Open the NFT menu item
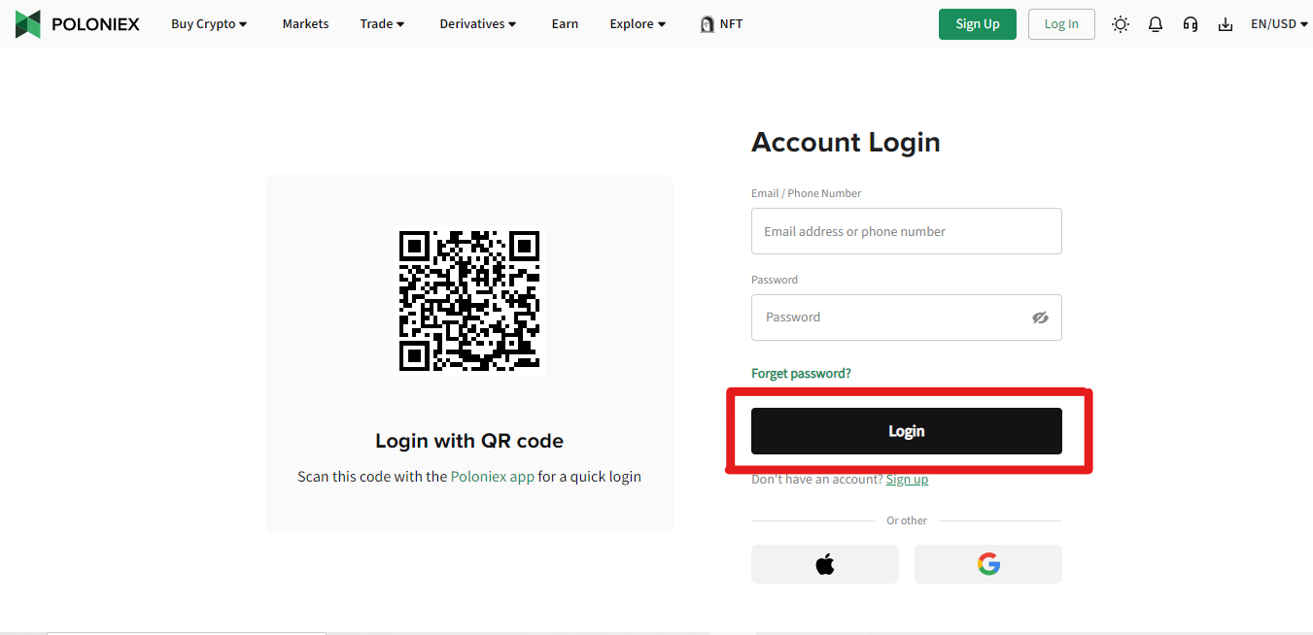Viewport: 1313px width, 635px height. [721, 24]
